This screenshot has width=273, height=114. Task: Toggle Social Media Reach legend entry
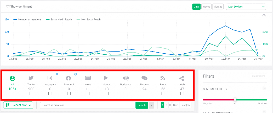[x=59, y=20]
